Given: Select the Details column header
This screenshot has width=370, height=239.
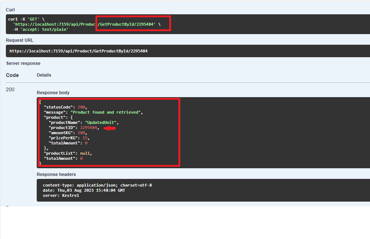Looking at the screenshot, I should (44, 75).
